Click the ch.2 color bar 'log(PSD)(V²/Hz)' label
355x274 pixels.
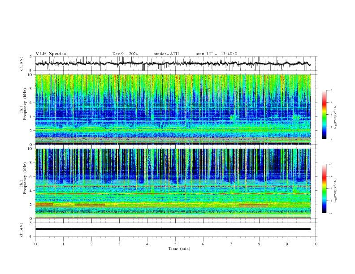point(335,191)
